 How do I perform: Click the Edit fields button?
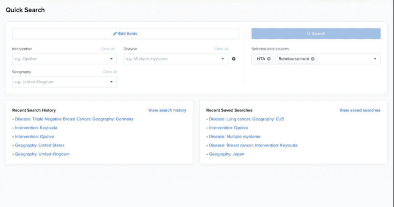coord(125,34)
